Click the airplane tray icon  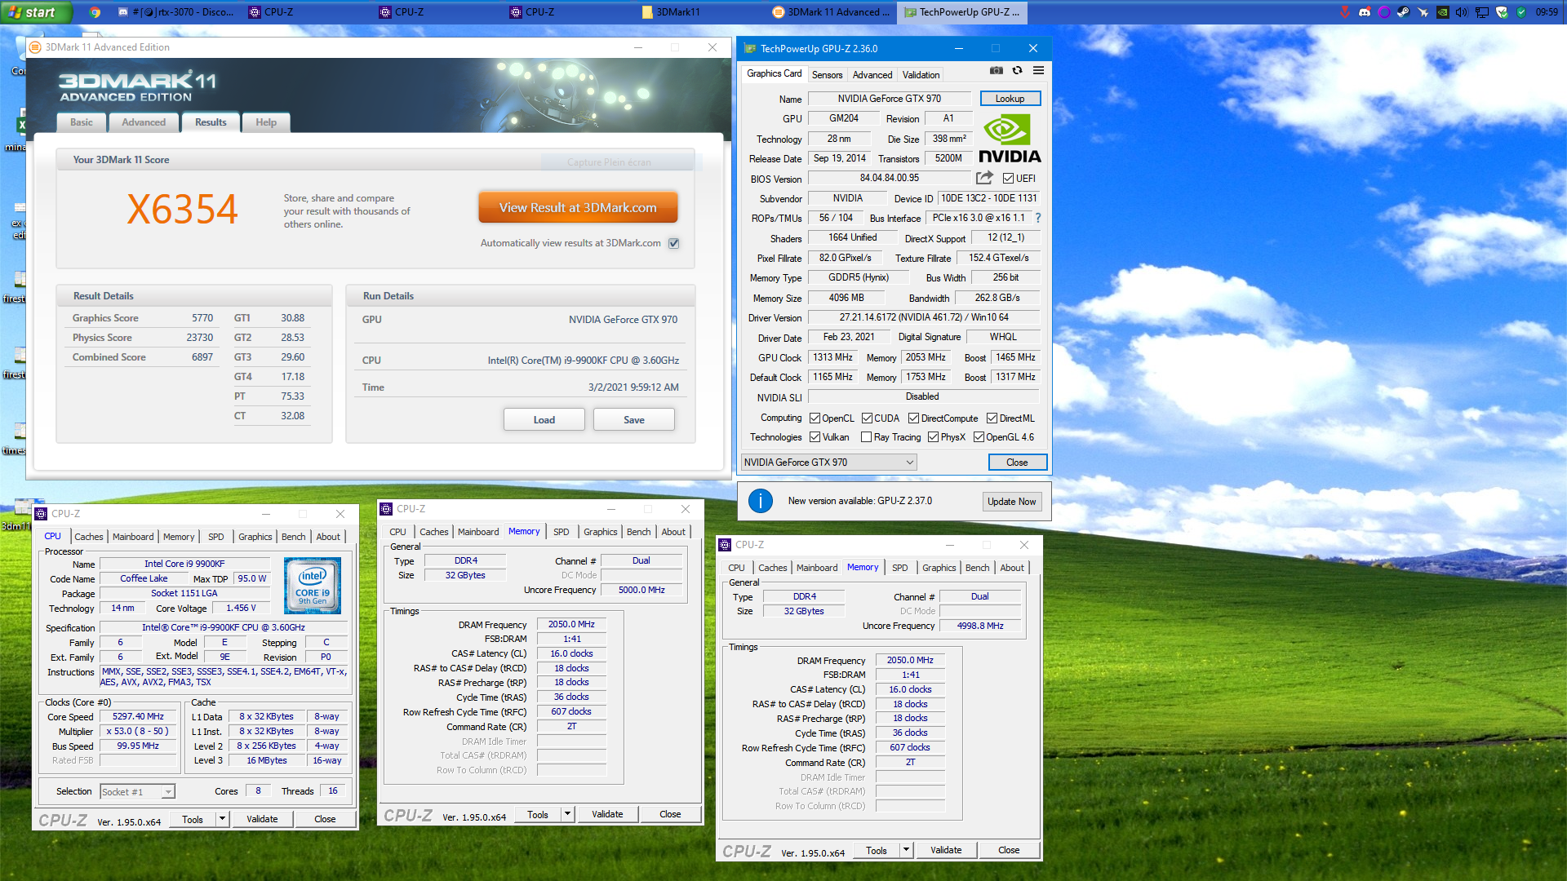coord(1423,12)
